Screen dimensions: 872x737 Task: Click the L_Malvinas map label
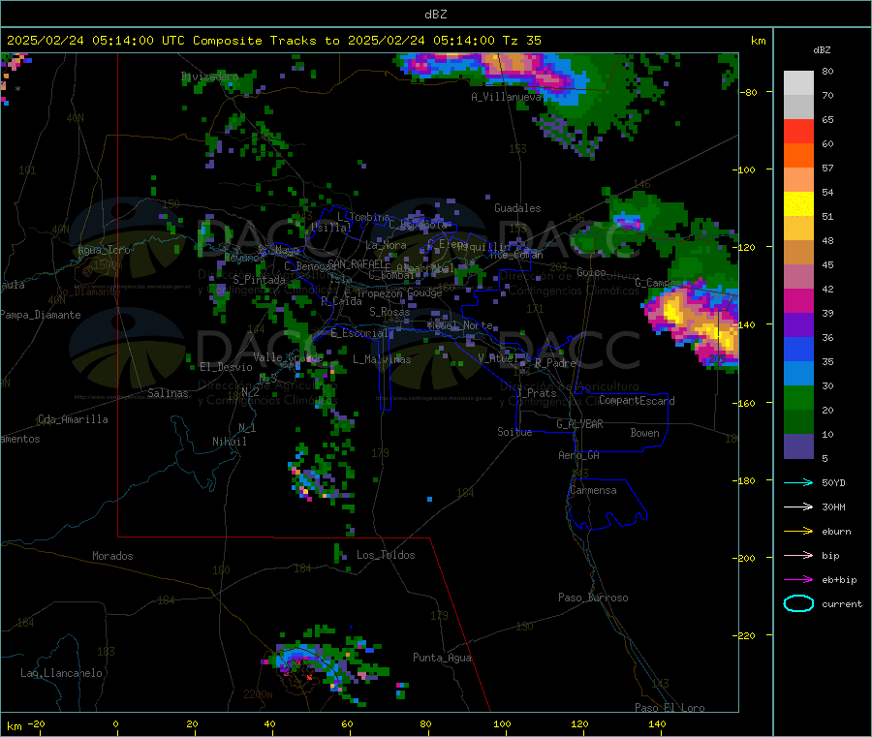(x=382, y=359)
